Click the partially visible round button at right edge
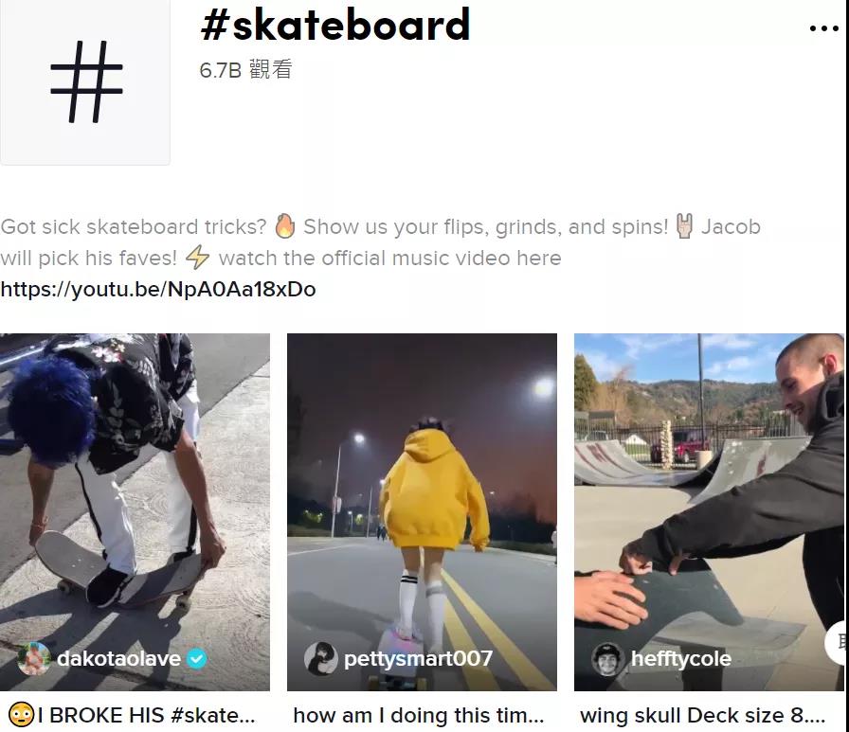 coord(840,642)
